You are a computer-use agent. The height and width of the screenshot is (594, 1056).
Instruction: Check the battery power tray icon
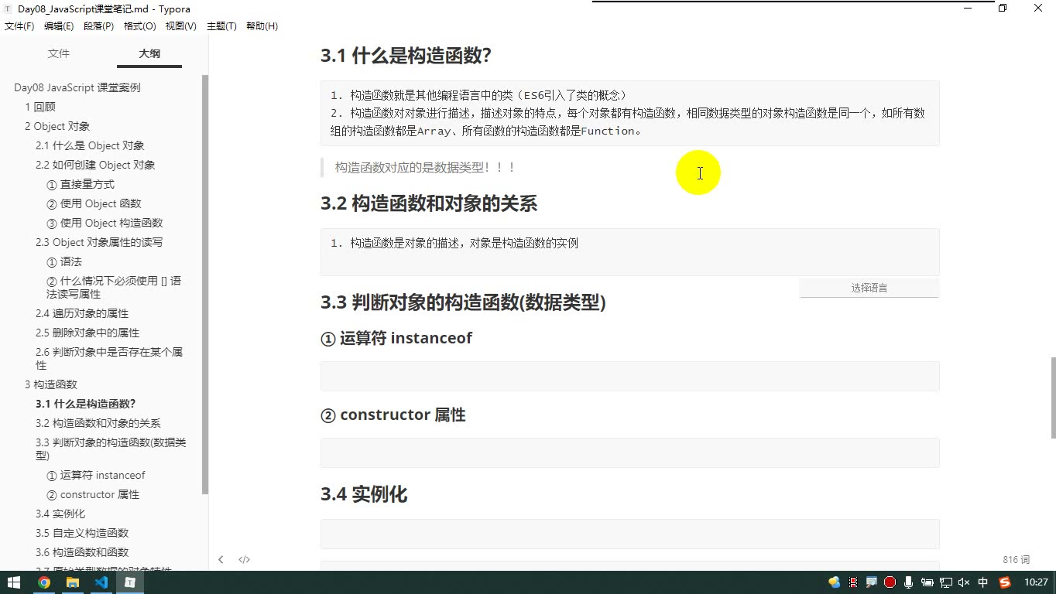click(927, 582)
